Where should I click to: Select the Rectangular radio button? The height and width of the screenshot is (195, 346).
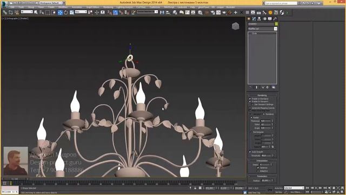(x=251, y=132)
